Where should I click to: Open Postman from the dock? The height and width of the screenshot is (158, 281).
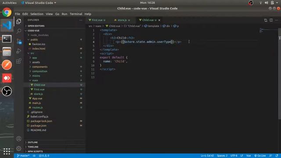point(7,65)
